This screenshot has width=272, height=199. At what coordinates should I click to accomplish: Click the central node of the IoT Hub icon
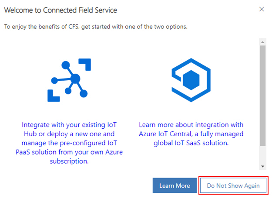click(x=75, y=79)
